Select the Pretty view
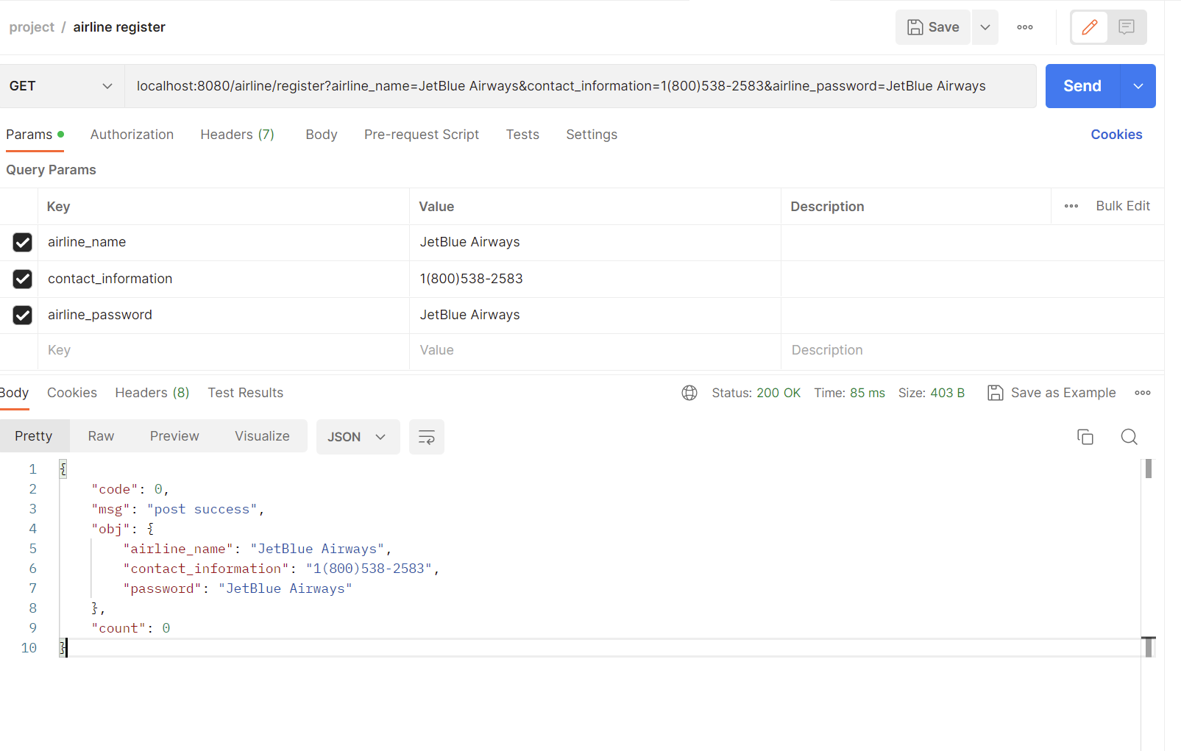1181x751 pixels. [34, 436]
